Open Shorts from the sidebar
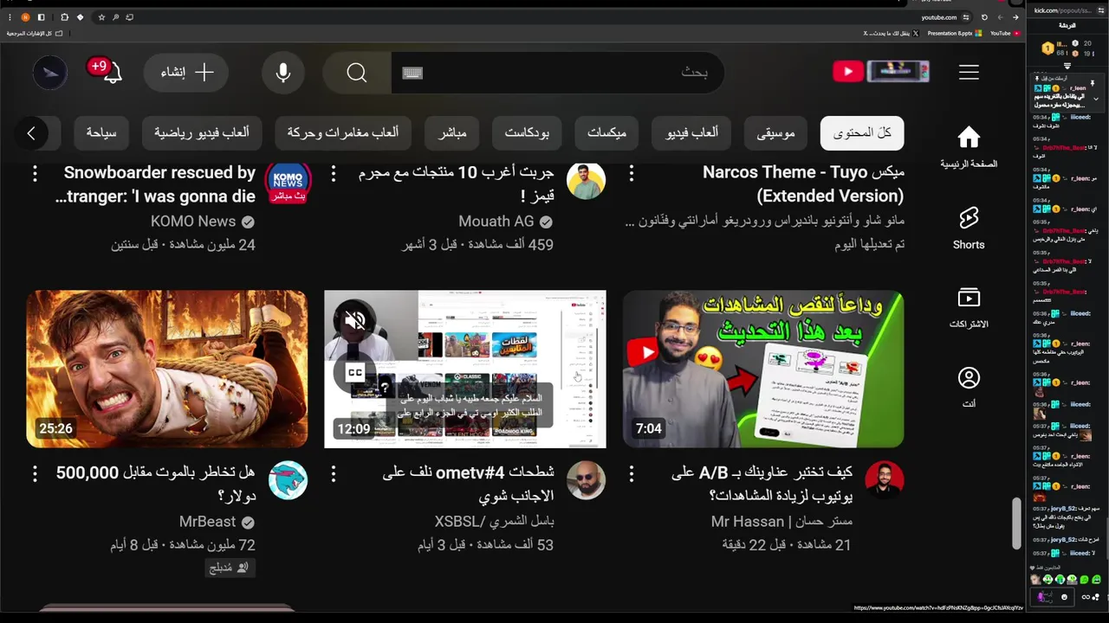The image size is (1109, 623). pos(969,228)
